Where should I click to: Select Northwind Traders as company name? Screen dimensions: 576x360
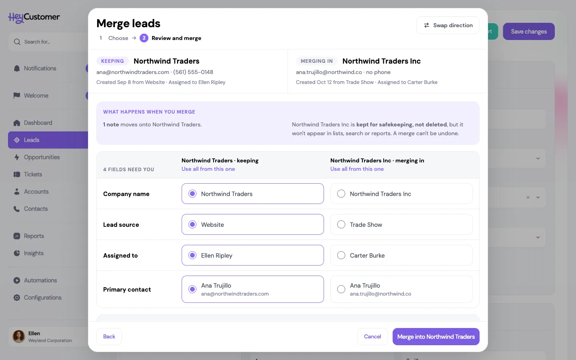[x=253, y=194]
